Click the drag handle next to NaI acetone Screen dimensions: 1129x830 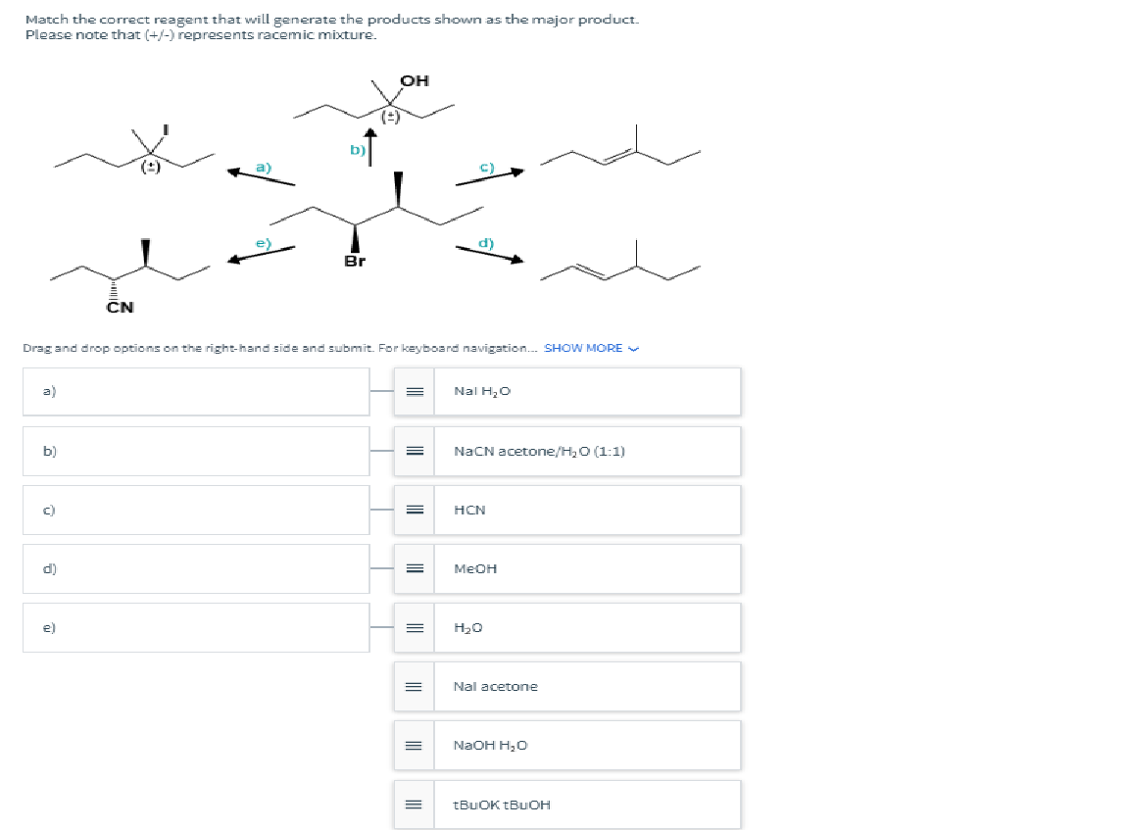414,686
